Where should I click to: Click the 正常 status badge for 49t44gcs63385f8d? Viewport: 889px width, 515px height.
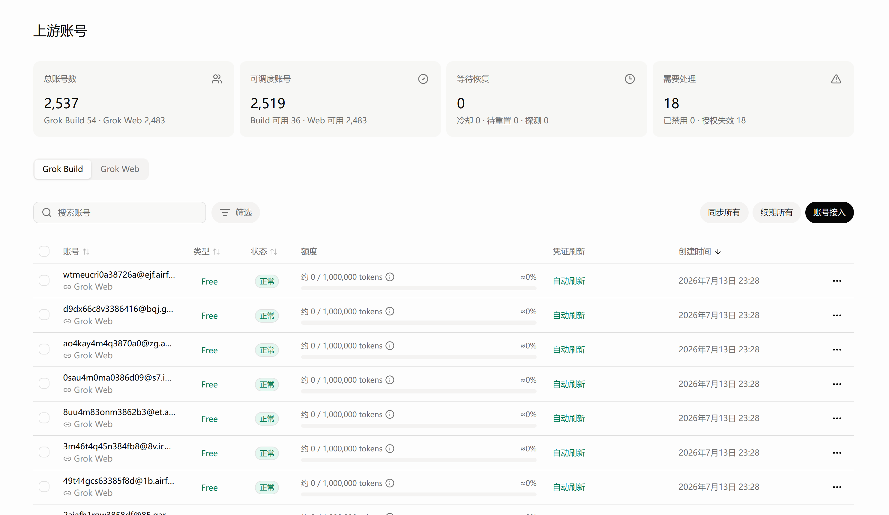(x=267, y=487)
